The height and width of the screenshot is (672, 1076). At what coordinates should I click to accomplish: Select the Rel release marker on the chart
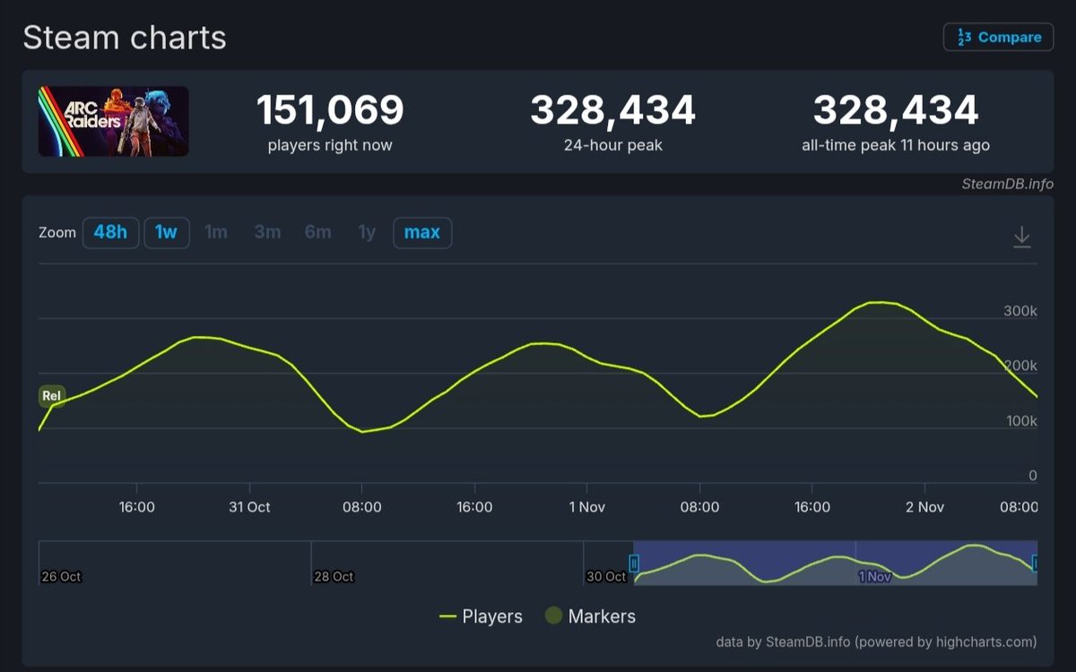(51, 396)
